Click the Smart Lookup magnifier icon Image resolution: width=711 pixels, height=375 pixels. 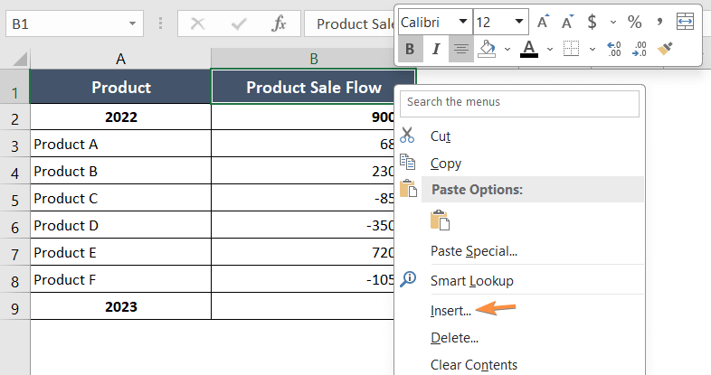pos(408,279)
